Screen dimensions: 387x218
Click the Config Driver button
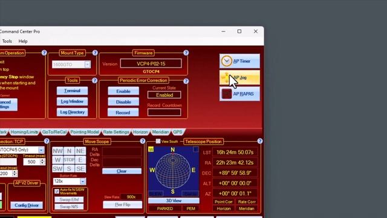pos(27,205)
